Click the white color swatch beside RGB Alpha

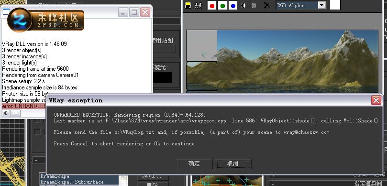pyautogui.click(x=335, y=5)
